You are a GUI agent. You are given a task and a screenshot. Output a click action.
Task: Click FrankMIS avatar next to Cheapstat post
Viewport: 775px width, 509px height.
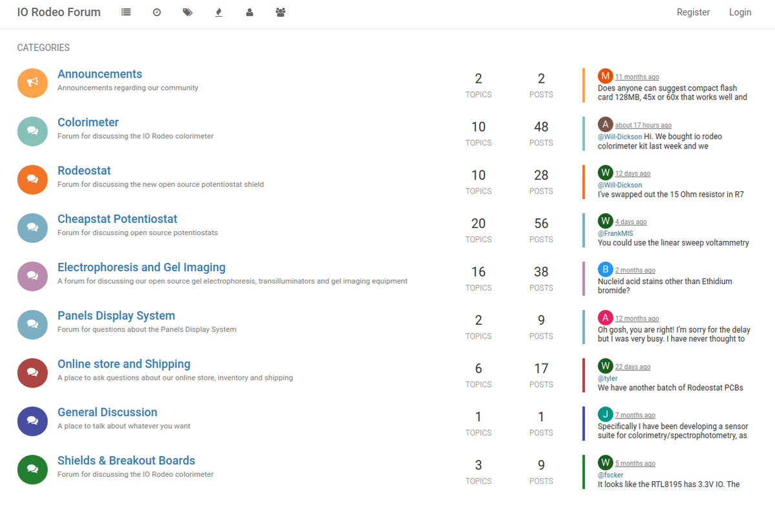click(x=605, y=220)
